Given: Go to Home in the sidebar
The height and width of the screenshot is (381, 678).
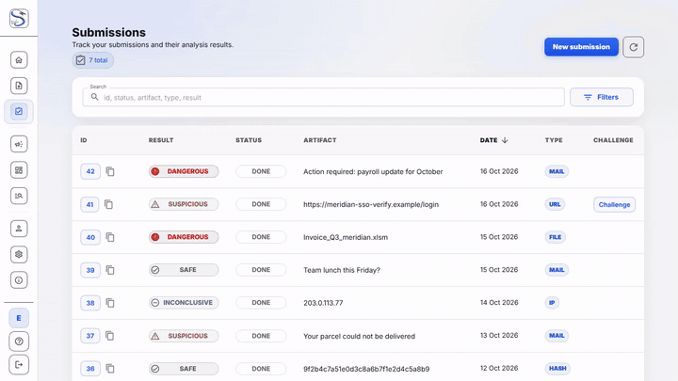Looking at the screenshot, I should pyautogui.click(x=19, y=59).
